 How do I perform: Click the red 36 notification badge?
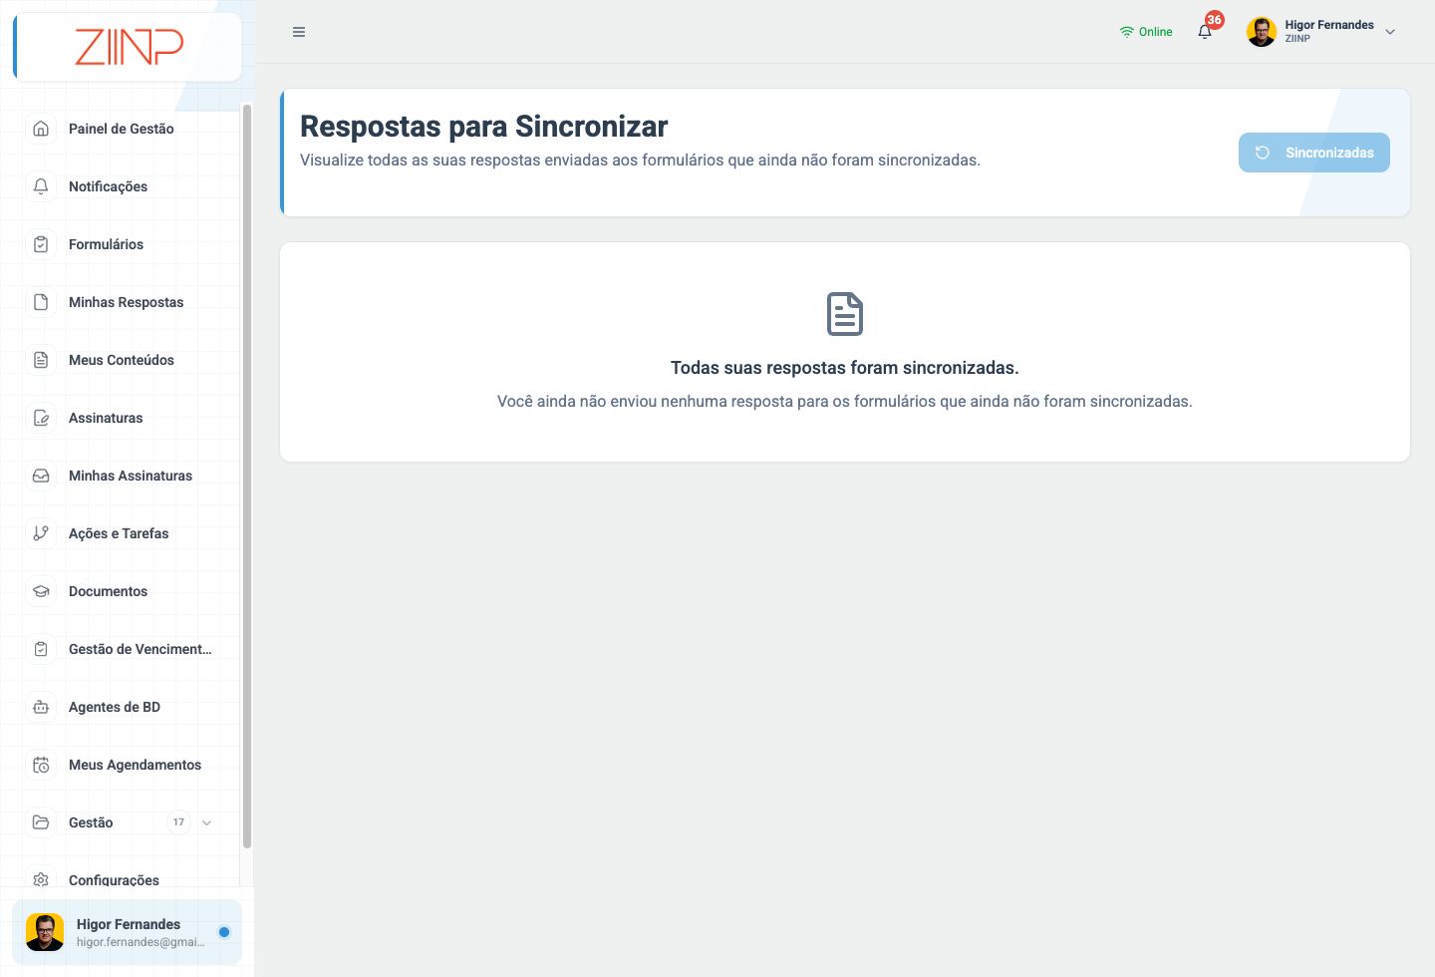click(x=1214, y=20)
